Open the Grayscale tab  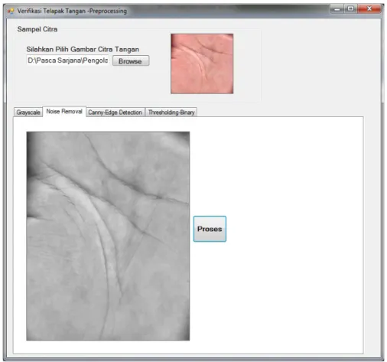tap(28, 113)
